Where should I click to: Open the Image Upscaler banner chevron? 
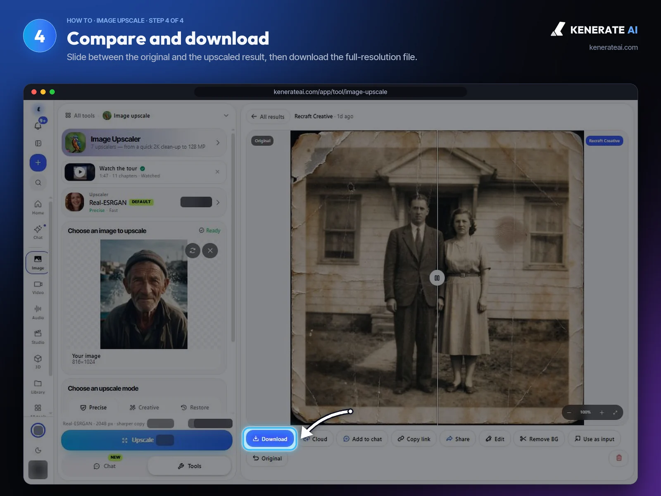click(x=218, y=143)
